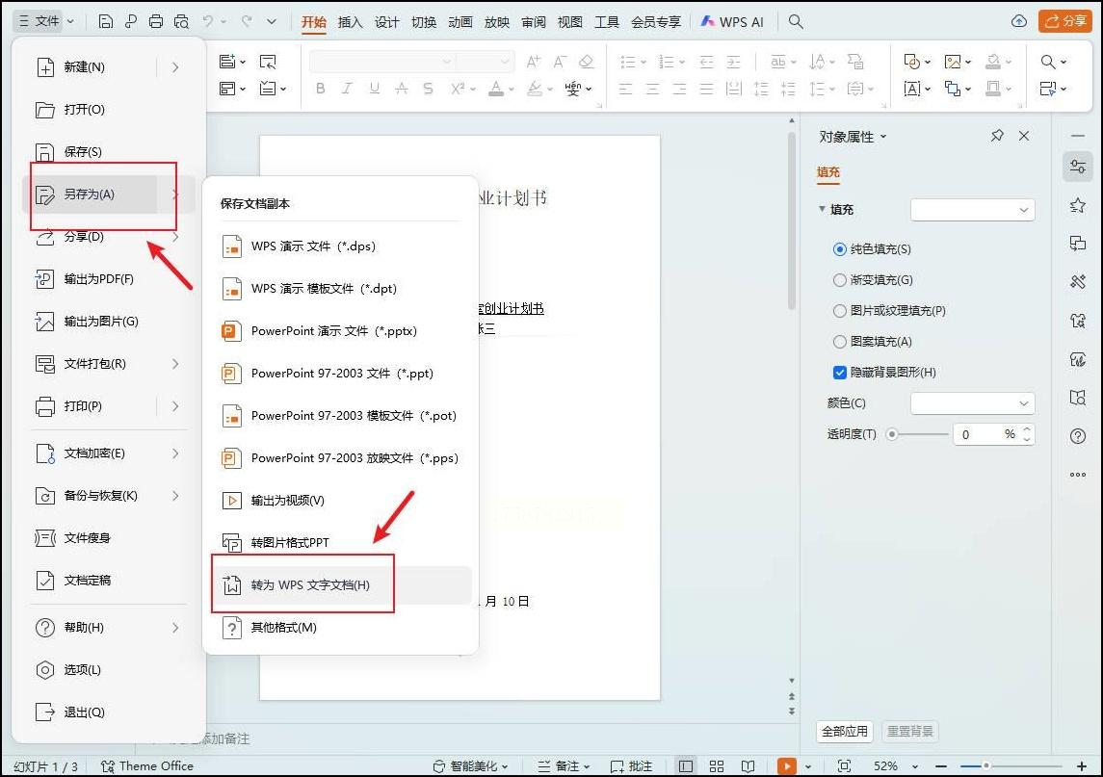This screenshot has width=1103, height=777.
Task: Open the 智能美化 dropdown in status bar
Action: [471, 765]
